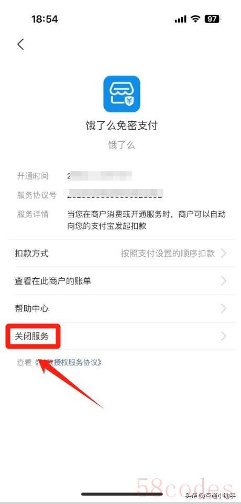Image resolution: width=241 pixels, height=504 pixels.
Task: Open the chevron on the 查看在此商户的账单 row
Action: (x=224, y=281)
